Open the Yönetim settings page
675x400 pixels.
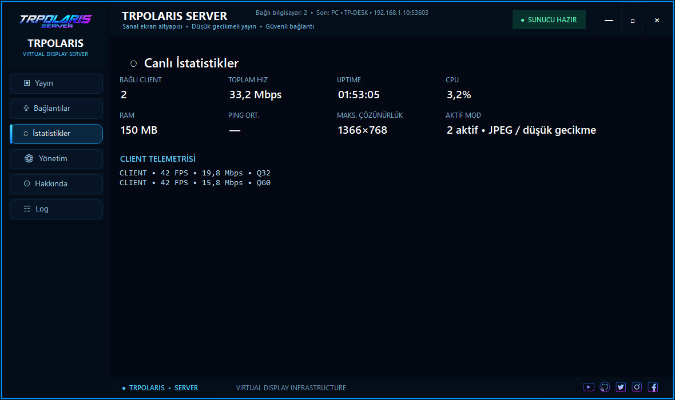pyautogui.click(x=56, y=159)
